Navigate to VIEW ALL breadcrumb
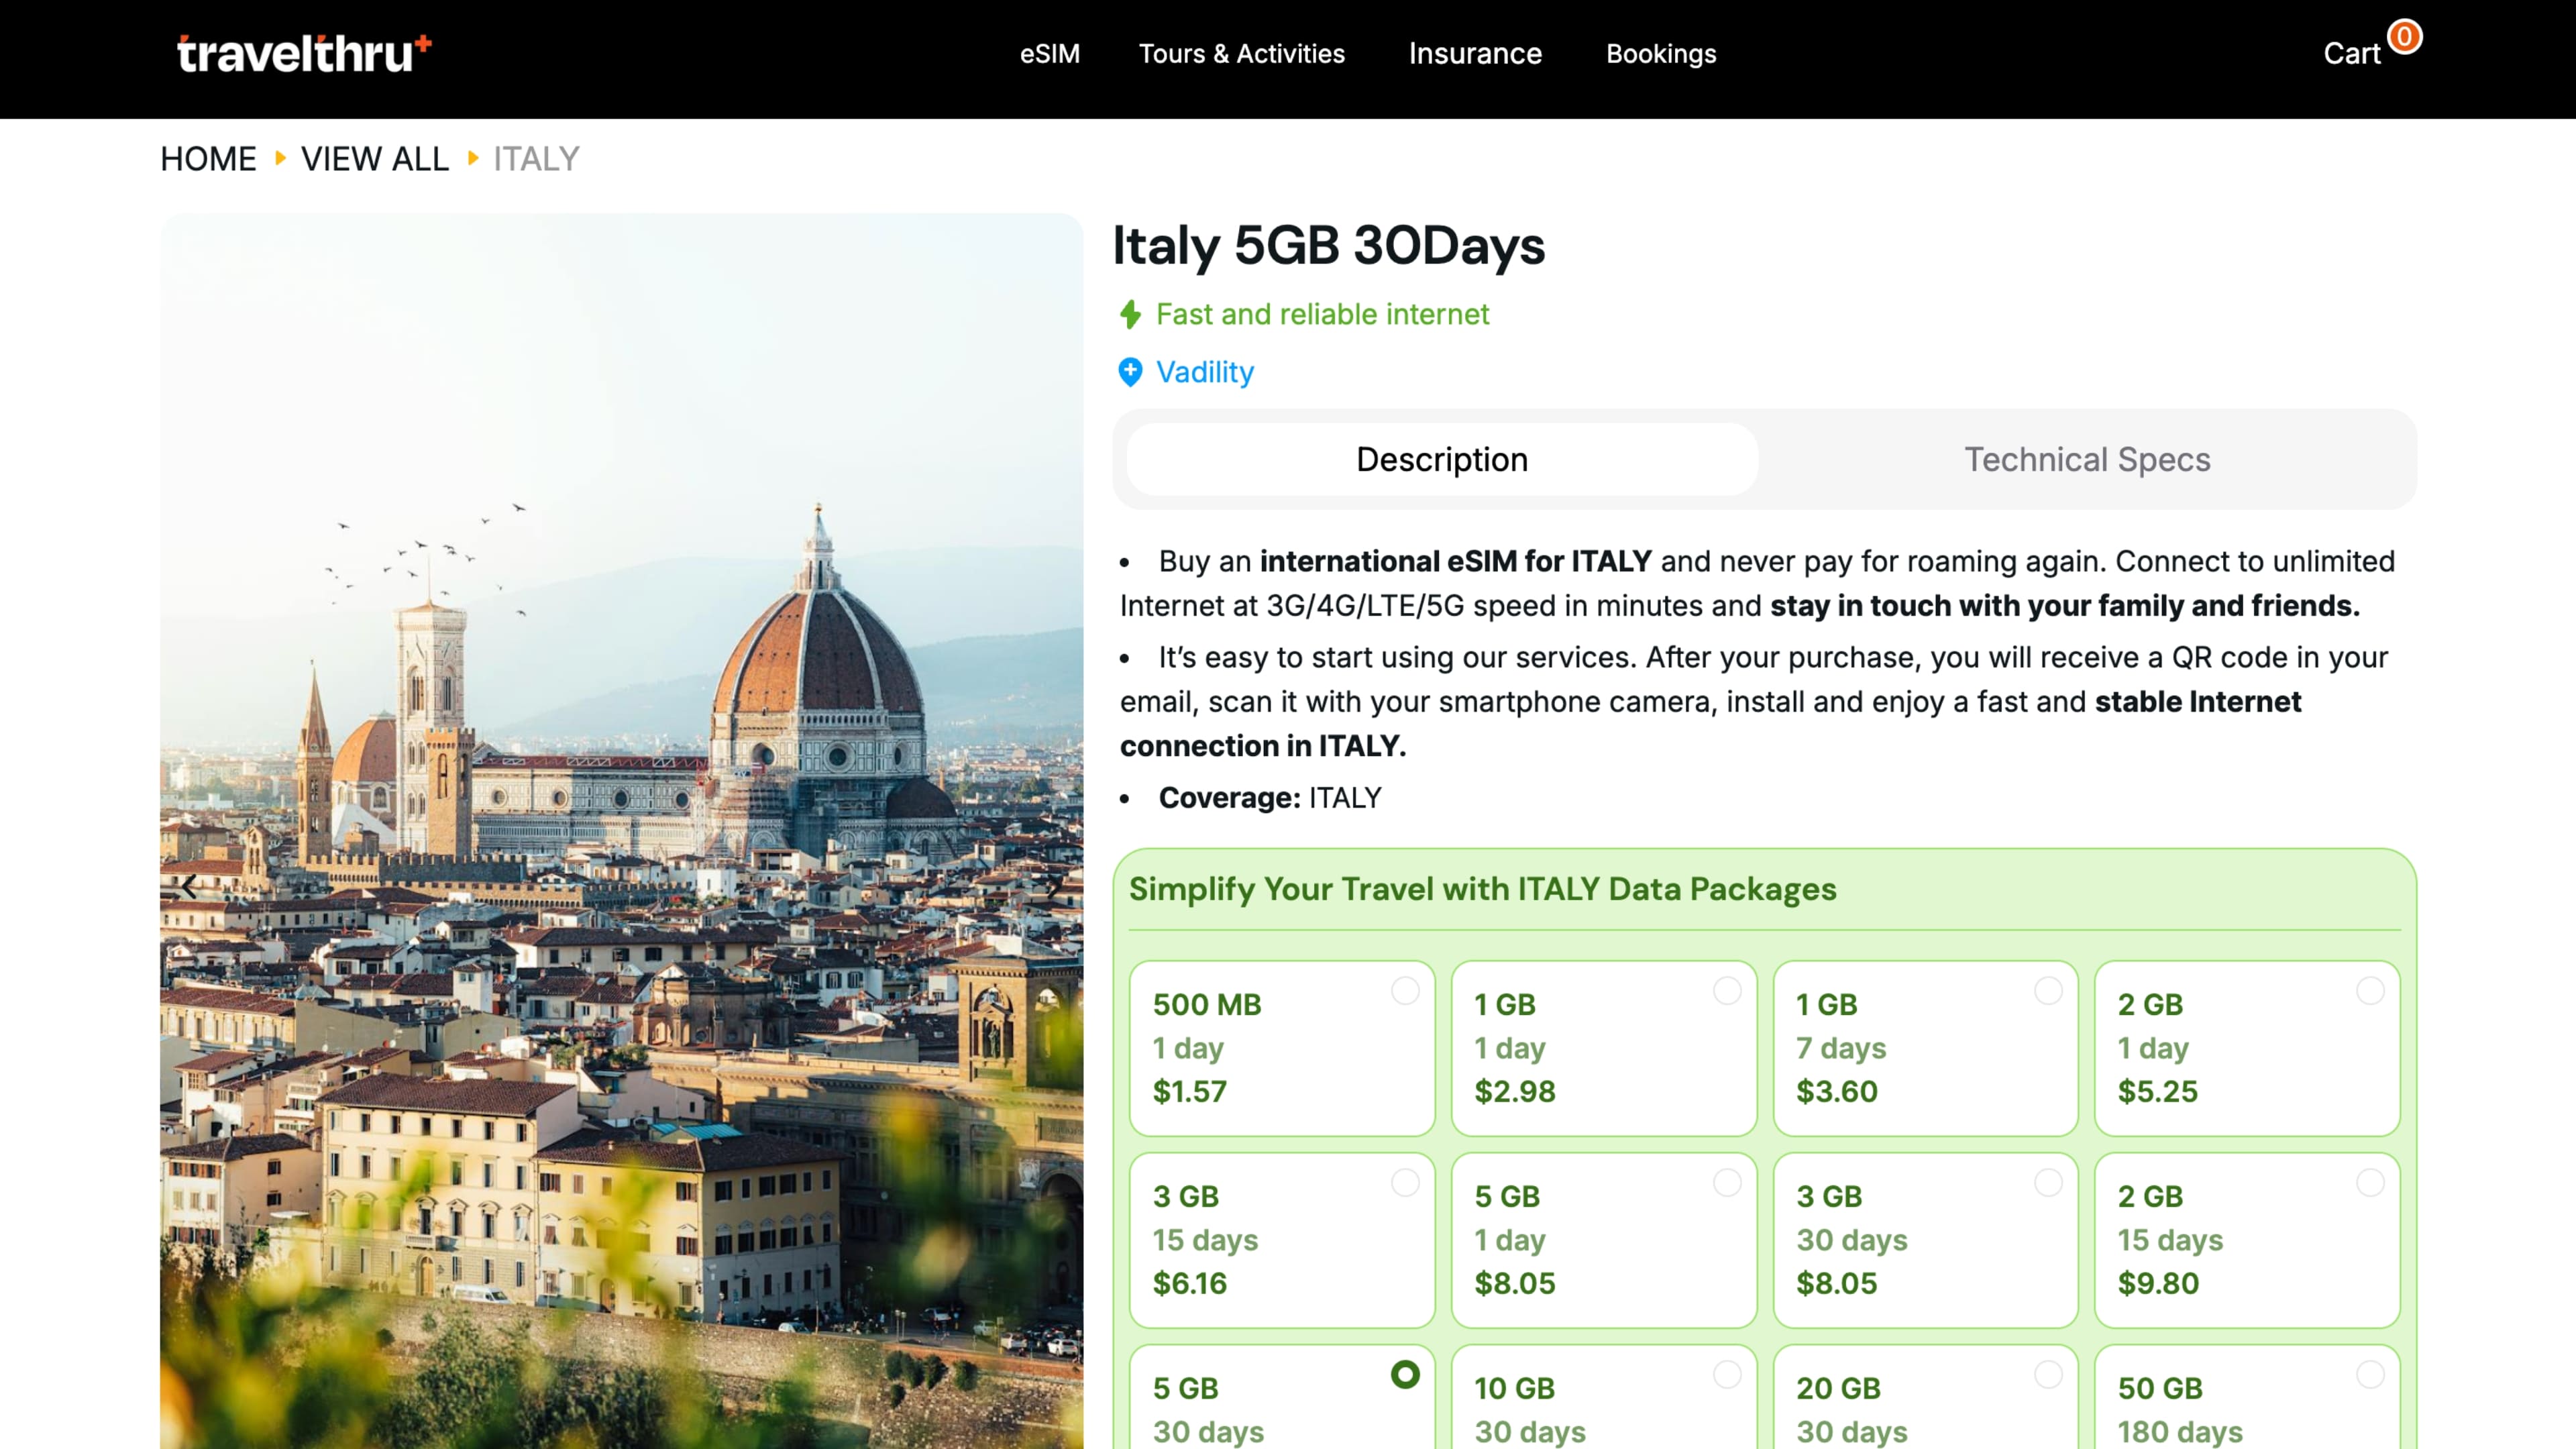The image size is (2576, 1449). (x=374, y=159)
